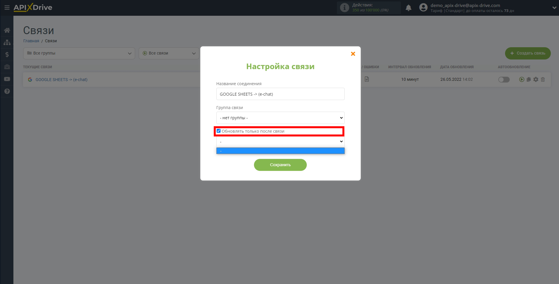Open the home sidebar icon
Viewport: 559px width, 284px height.
click(7, 30)
